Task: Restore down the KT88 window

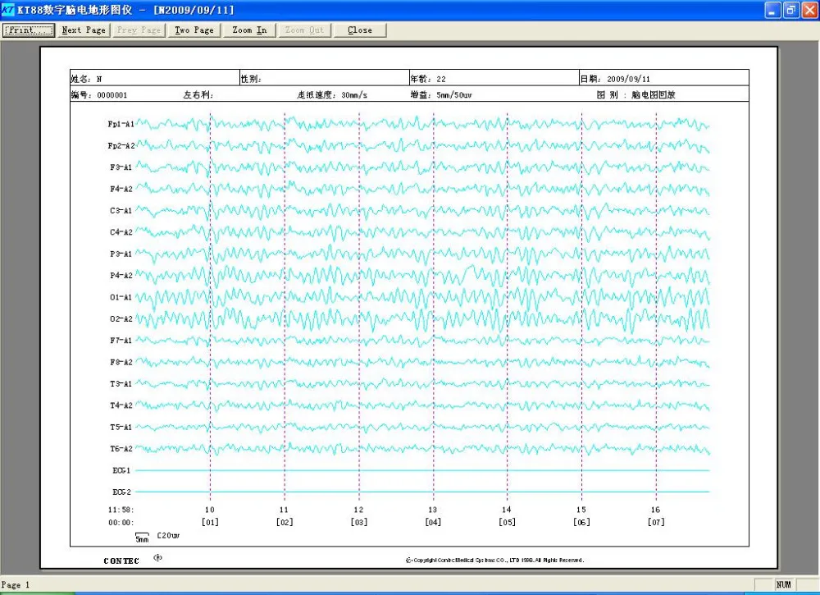Action: [x=790, y=10]
